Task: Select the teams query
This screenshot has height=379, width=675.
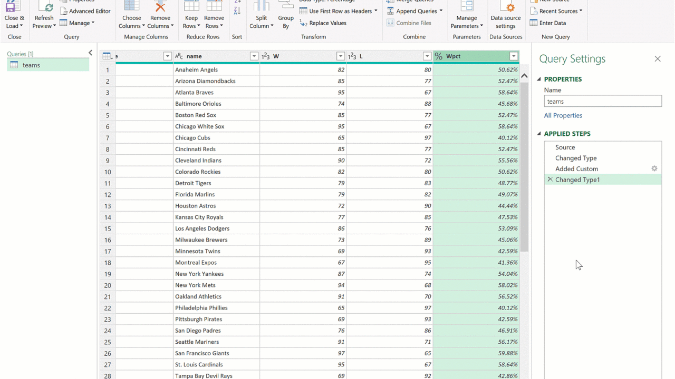Action: pyautogui.click(x=31, y=65)
